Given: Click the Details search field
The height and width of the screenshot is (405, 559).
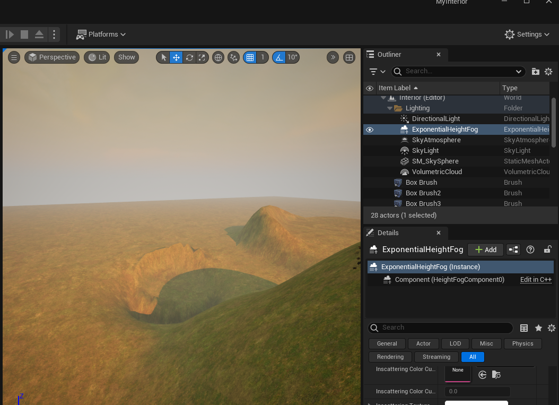Looking at the screenshot, I should coord(440,328).
